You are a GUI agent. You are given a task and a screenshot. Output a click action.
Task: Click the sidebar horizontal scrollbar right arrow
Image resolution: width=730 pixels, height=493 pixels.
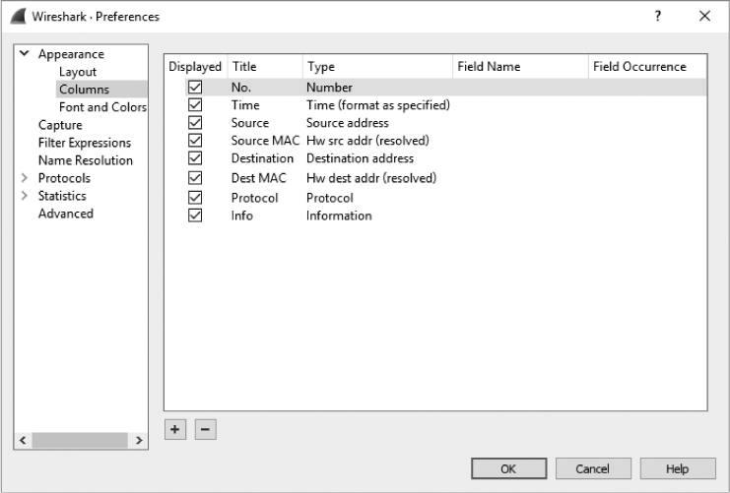tap(140, 440)
